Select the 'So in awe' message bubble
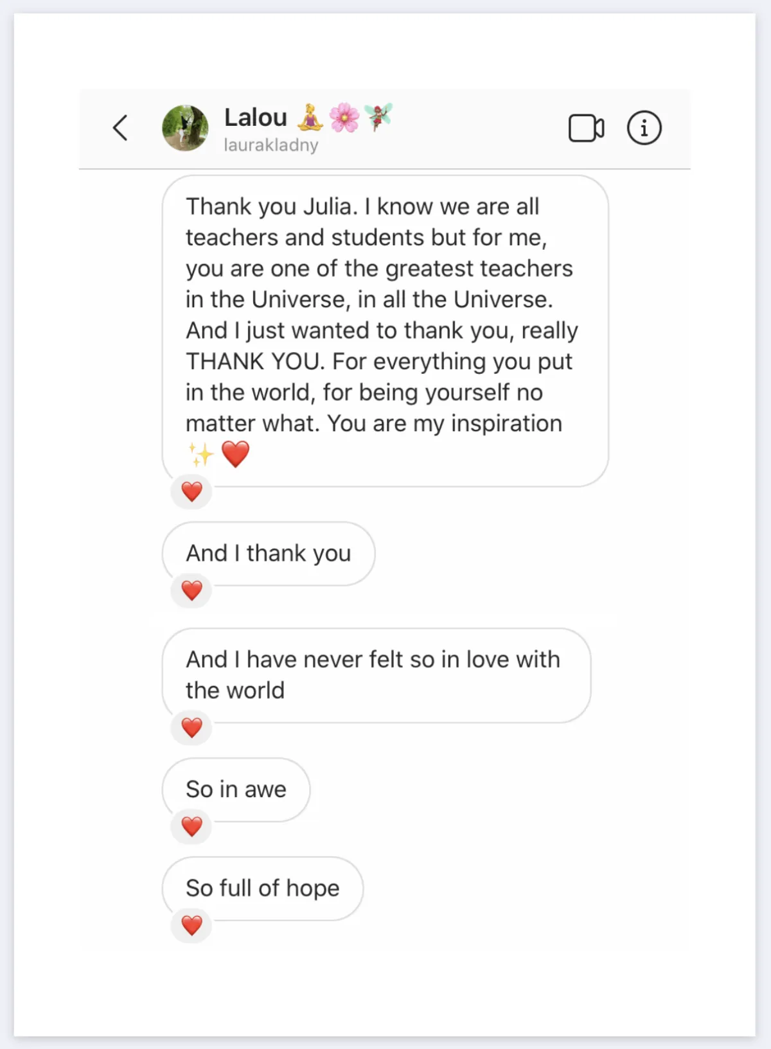 coord(236,789)
